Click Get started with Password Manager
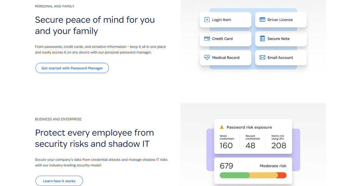Image resolution: width=353 pixels, height=186 pixels. coord(72,68)
